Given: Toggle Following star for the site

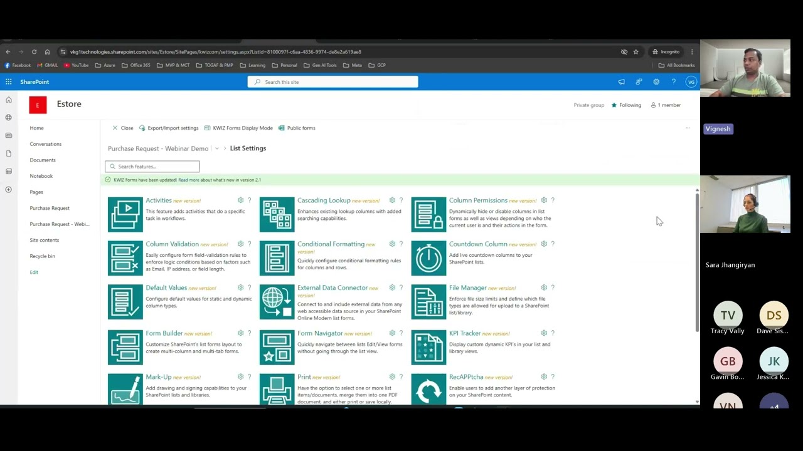Looking at the screenshot, I should point(614,105).
